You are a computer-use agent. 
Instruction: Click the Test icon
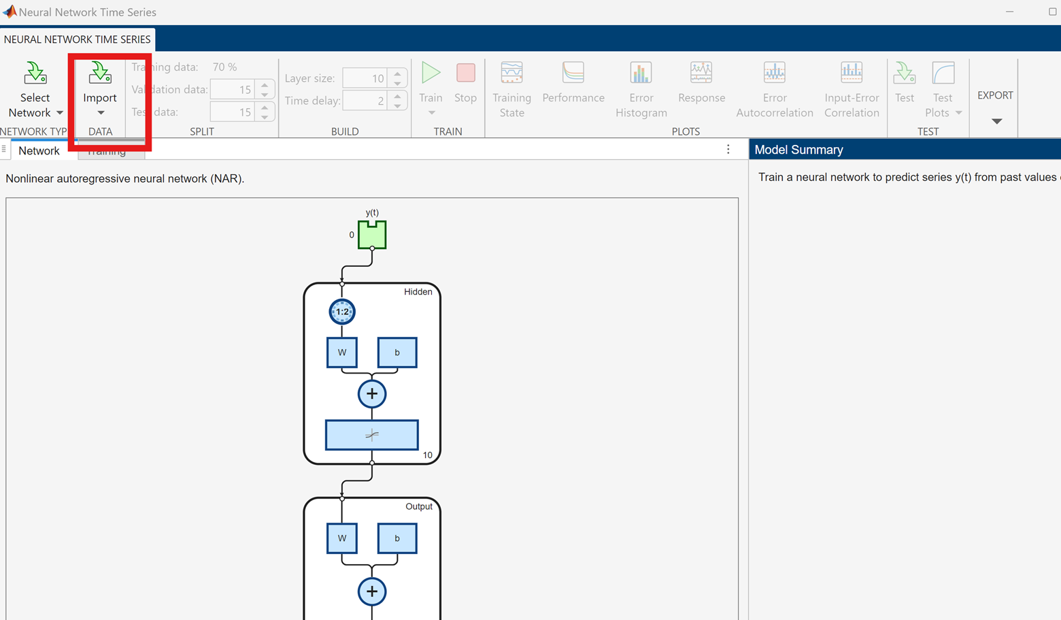click(x=904, y=74)
